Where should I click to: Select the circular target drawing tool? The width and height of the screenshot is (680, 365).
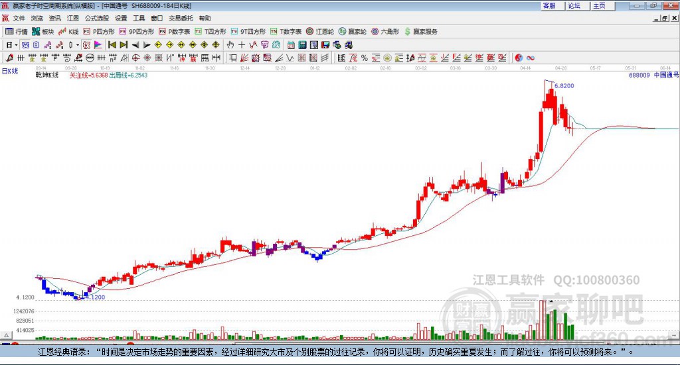click(x=135, y=58)
